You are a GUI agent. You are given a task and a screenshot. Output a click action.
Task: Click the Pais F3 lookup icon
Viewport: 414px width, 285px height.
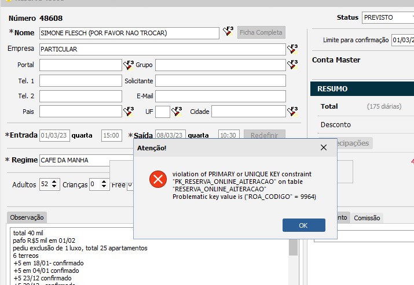click(x=128, y=111)
